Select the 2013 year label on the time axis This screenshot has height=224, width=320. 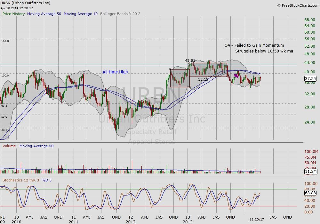point(188,222)
